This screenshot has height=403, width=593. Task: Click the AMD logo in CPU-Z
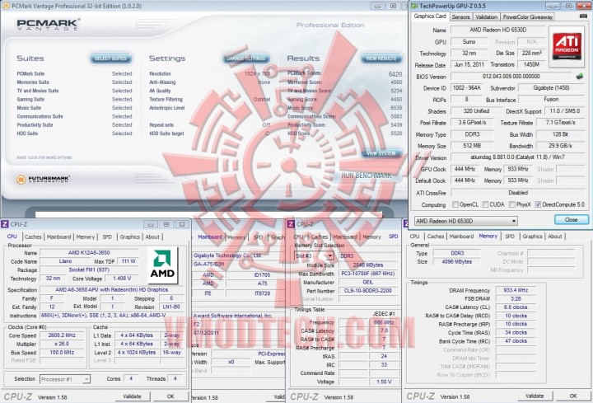pyautogui.click(x=162, y=265)
